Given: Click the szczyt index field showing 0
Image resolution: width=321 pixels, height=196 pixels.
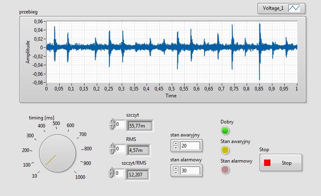Looking at the screenshot, I should [x=120, y=124].
